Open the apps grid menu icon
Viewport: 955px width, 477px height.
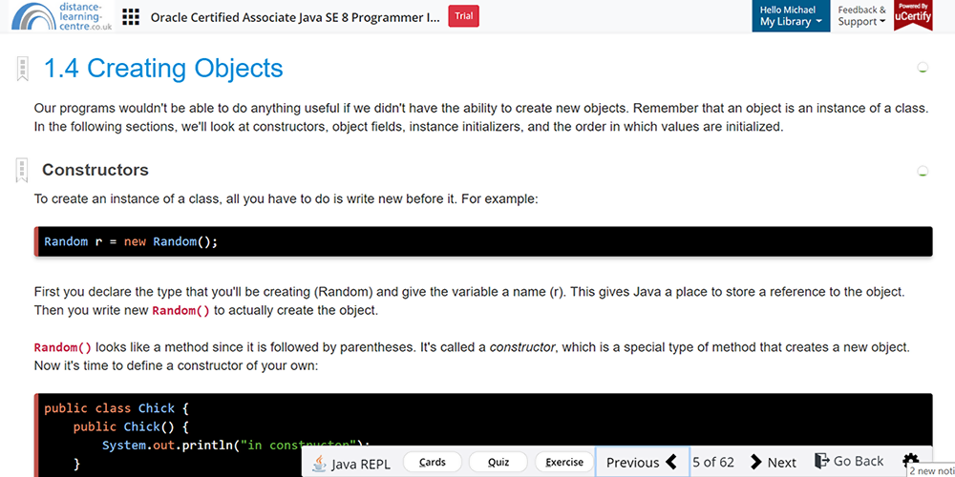131,17
